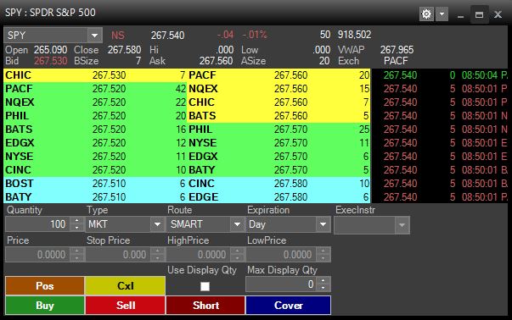Click the orange Pos button
512x320 pixels.
pyautogui.click(x=45, y=286)
